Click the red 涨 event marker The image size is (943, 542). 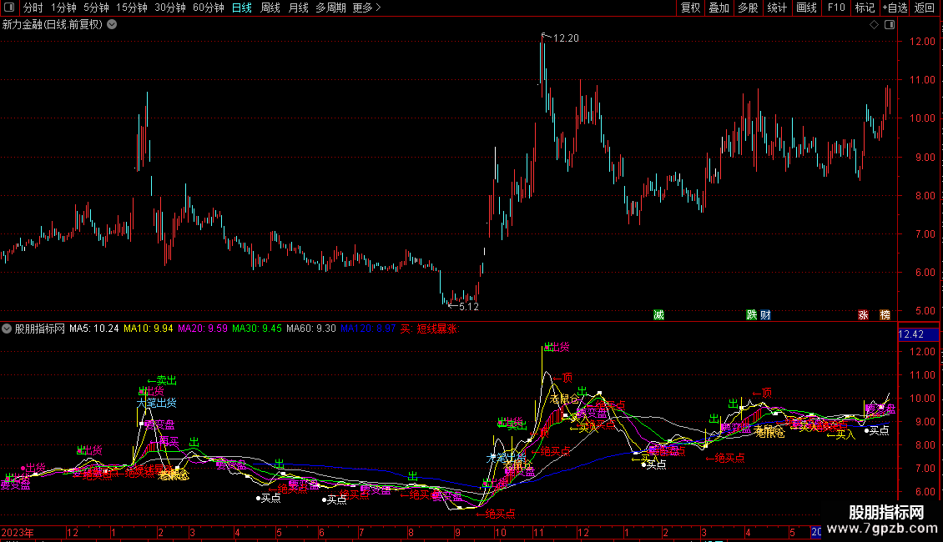coord(863,315)
